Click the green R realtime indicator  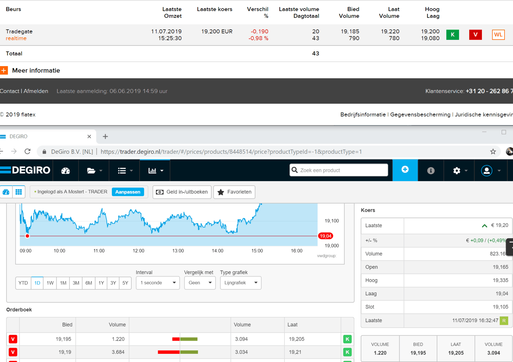[504, 321]
